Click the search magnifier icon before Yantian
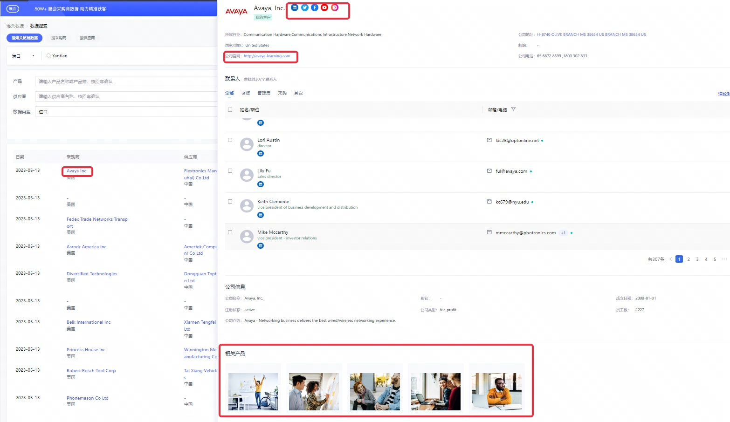Screen dimensions: 730x422 pos(48,56)
